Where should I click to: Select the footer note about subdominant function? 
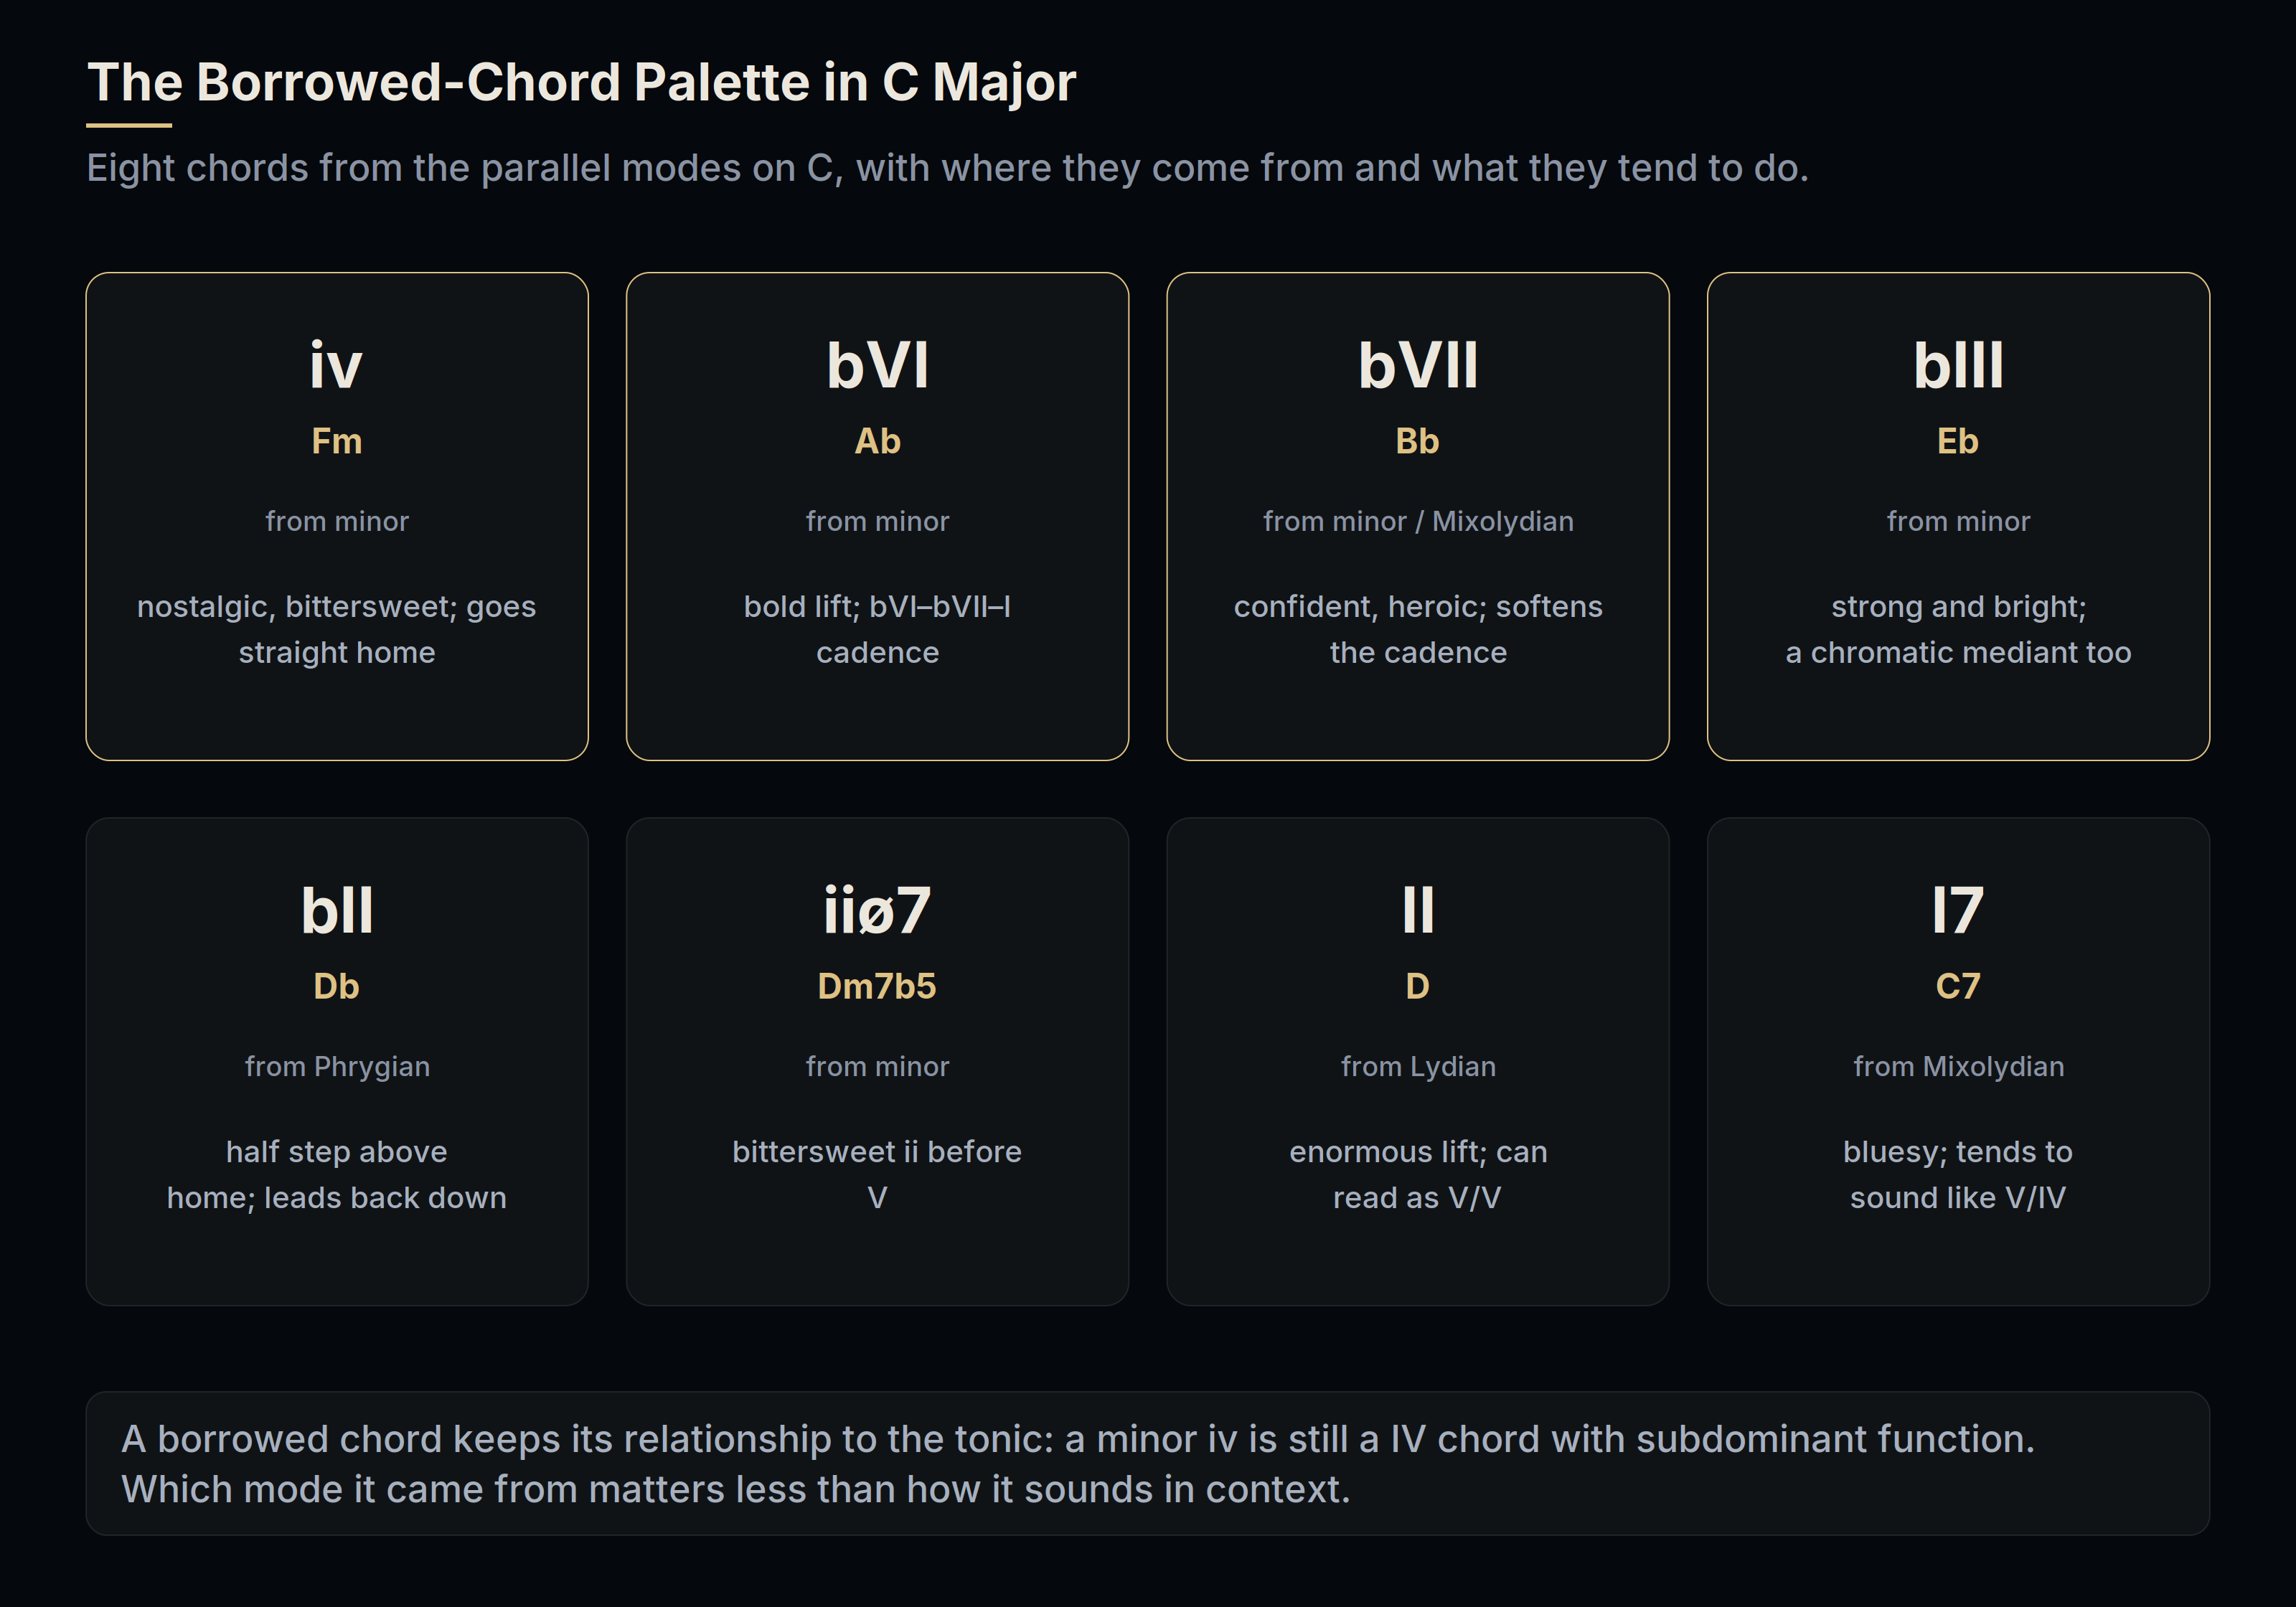pos(1148,1464)
